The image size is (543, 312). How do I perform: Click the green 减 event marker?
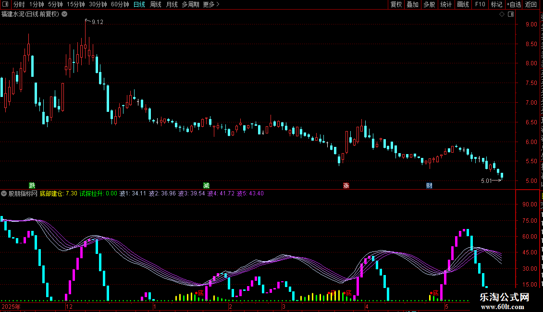tap(207, 186)
